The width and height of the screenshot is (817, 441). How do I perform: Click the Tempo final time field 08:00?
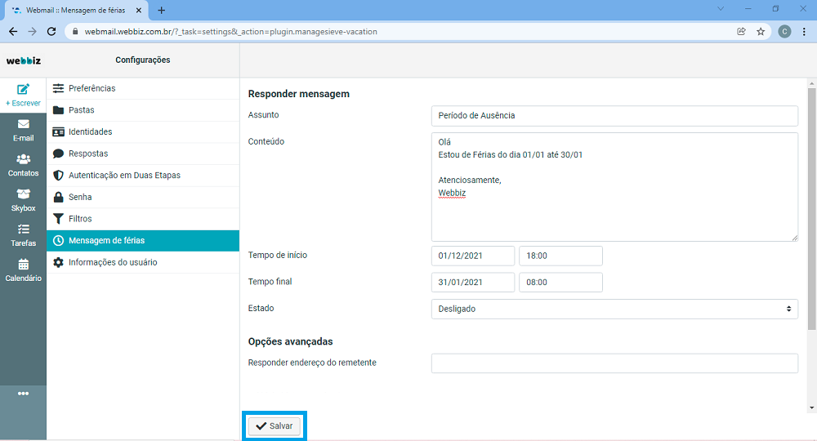[560, 283]
